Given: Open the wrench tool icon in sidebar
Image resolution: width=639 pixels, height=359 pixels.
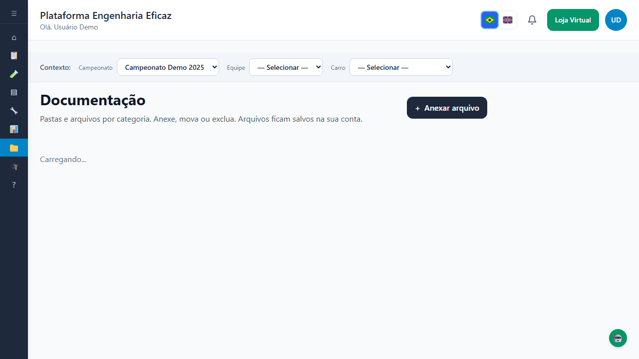Looking at the screenshot, I should point(14,111).
